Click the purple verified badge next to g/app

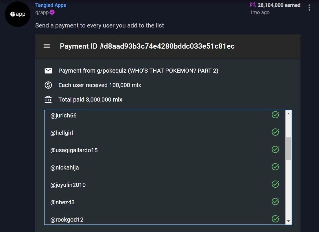(x=52, y=12)
